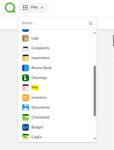Open the Budget chart icon
The width and height of the screenshot is (114, 150).
click(x=26, y=127)
